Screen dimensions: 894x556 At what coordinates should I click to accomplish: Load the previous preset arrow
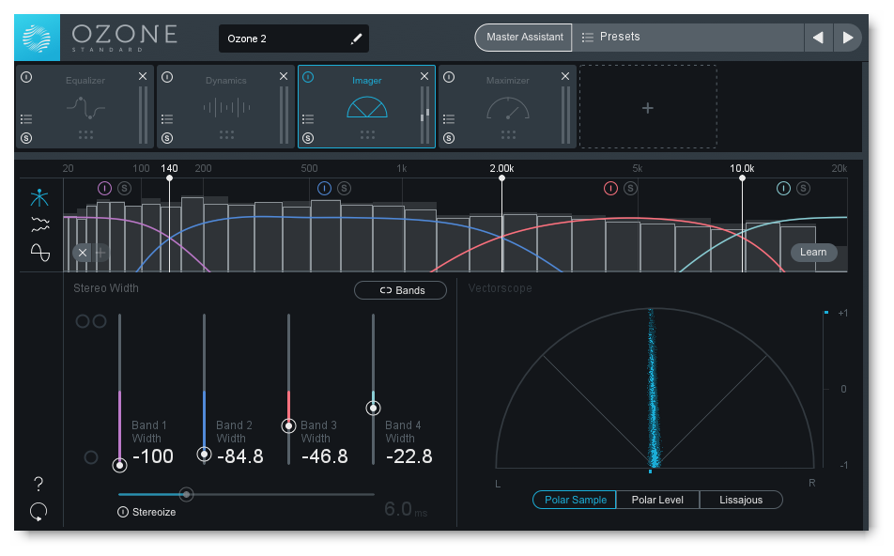[818, 38]
